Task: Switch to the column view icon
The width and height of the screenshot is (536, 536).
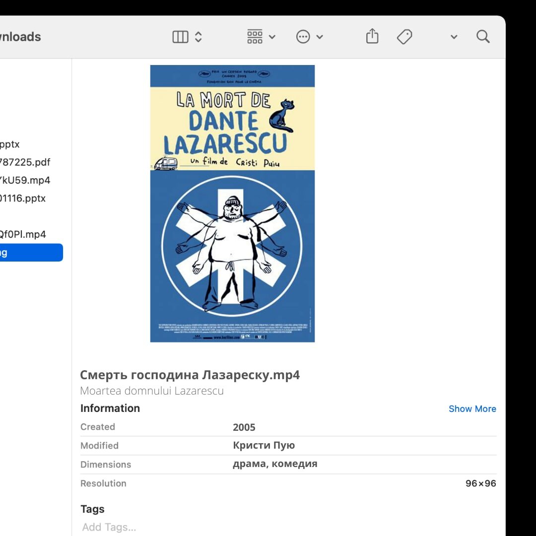Action: (180, 37)
